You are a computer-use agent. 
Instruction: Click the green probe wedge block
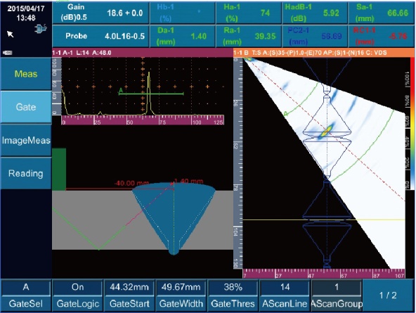point(59,169)
